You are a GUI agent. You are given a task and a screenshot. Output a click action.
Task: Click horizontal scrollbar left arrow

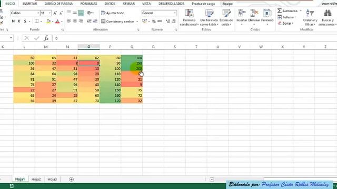212,180
